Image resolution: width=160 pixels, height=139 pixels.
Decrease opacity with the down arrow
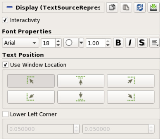click(x=108, y=45)
